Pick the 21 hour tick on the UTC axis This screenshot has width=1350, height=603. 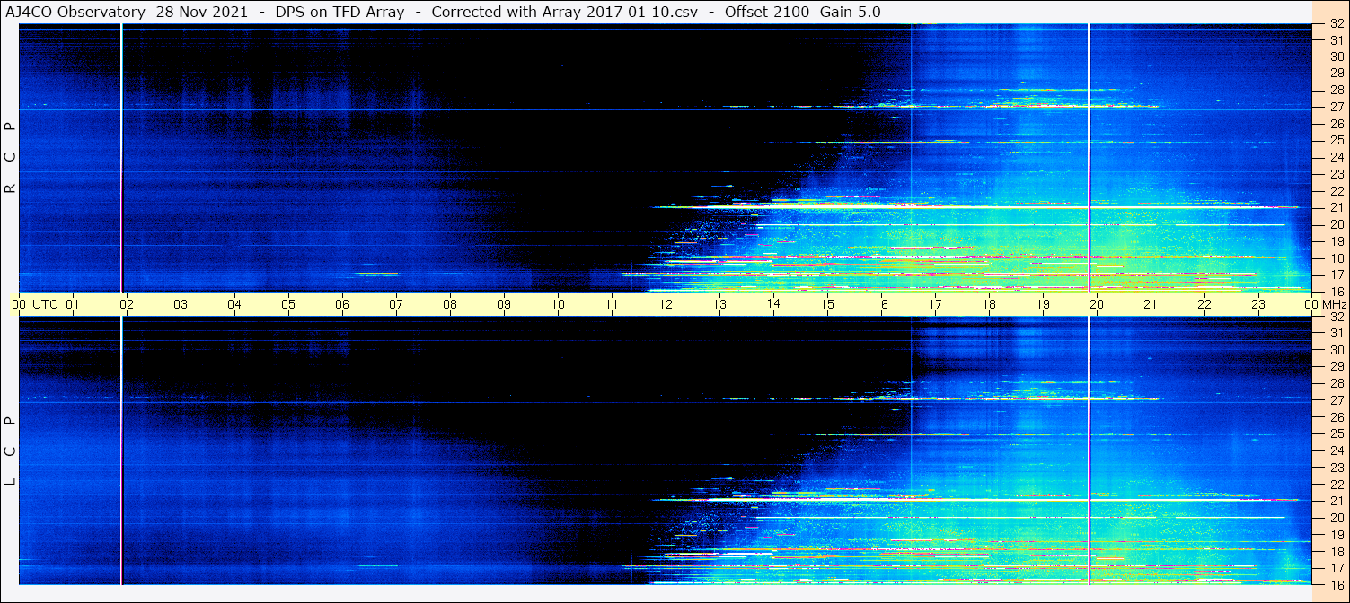coord(1151,304)
